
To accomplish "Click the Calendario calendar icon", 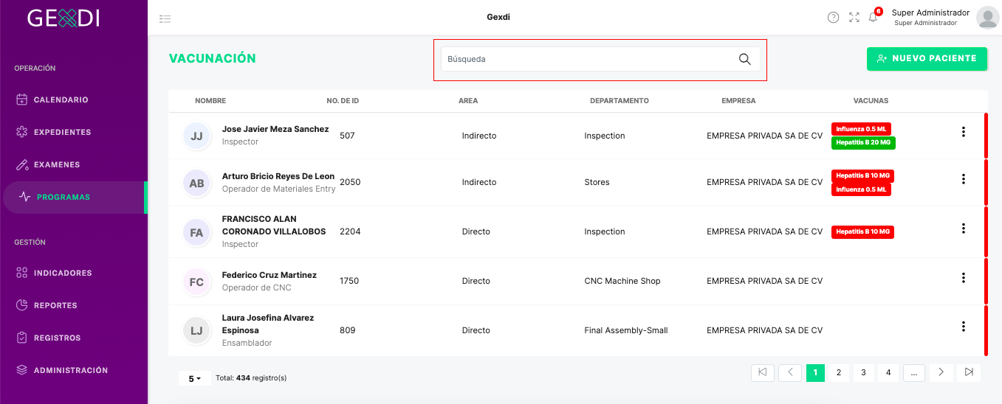I will tap(22, 100).
